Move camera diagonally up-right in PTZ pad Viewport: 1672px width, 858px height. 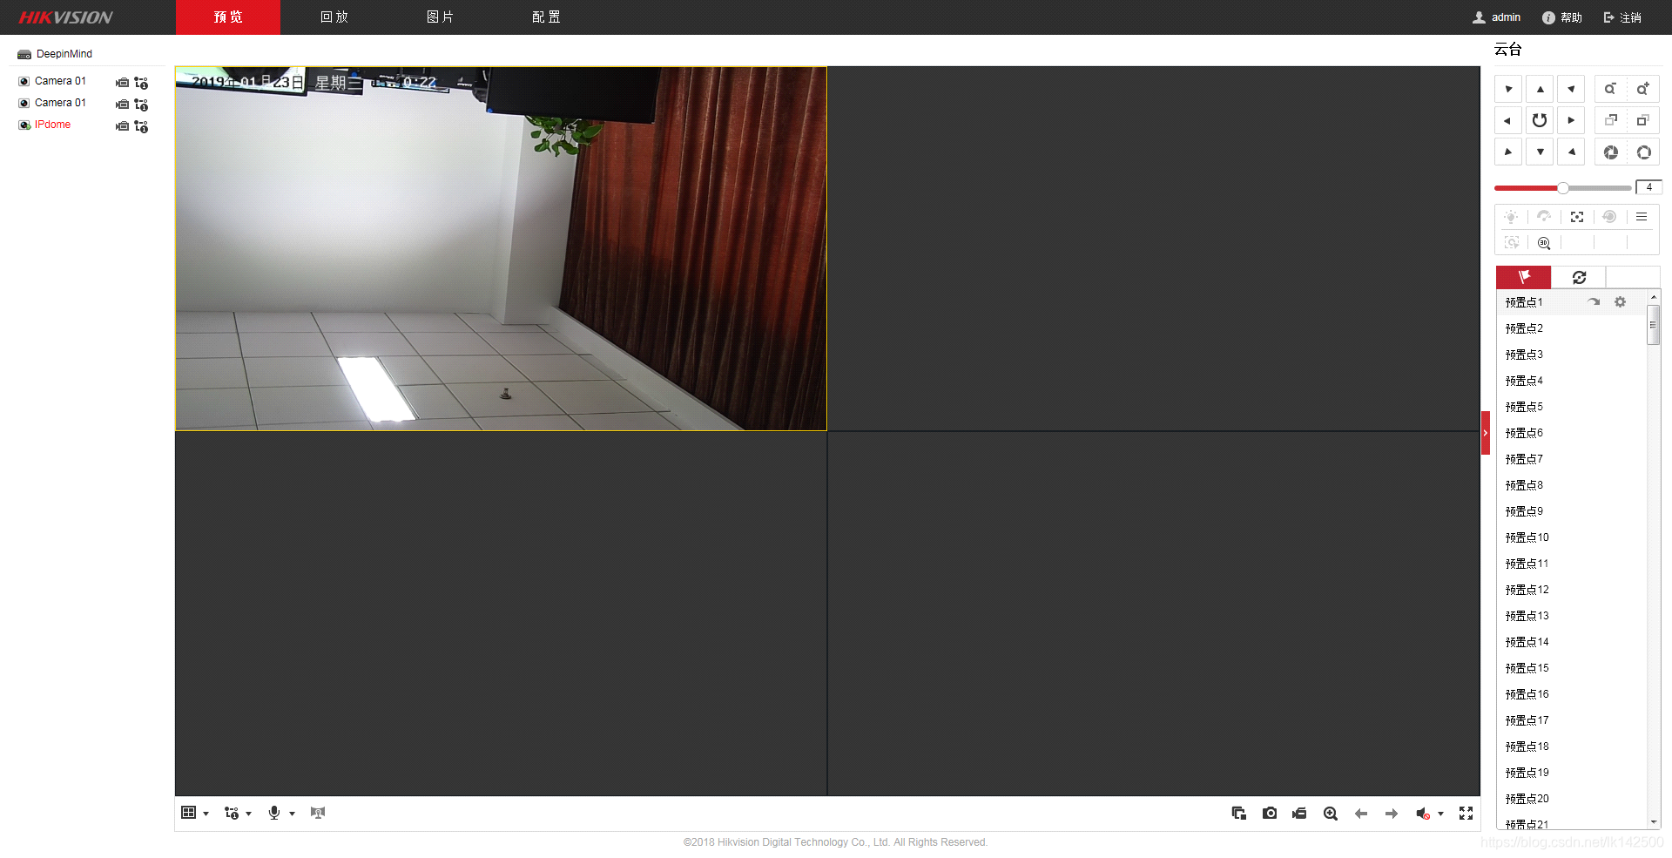(x=1571, y=89)
